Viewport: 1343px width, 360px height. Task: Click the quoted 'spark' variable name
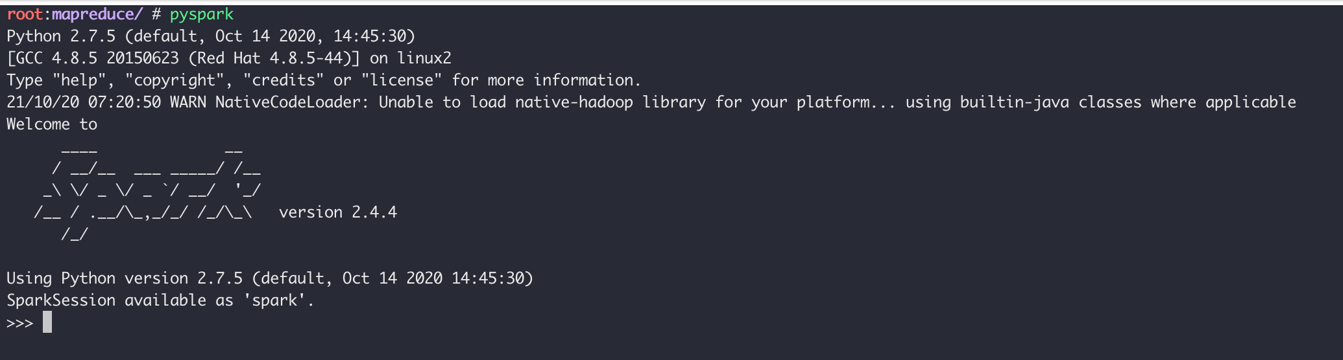(x=274, y=300)
